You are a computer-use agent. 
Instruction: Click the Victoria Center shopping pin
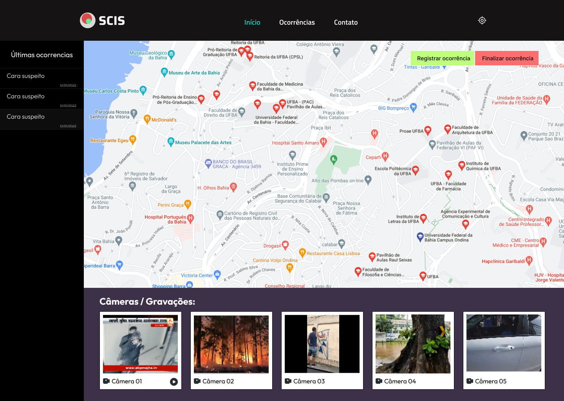217,275
